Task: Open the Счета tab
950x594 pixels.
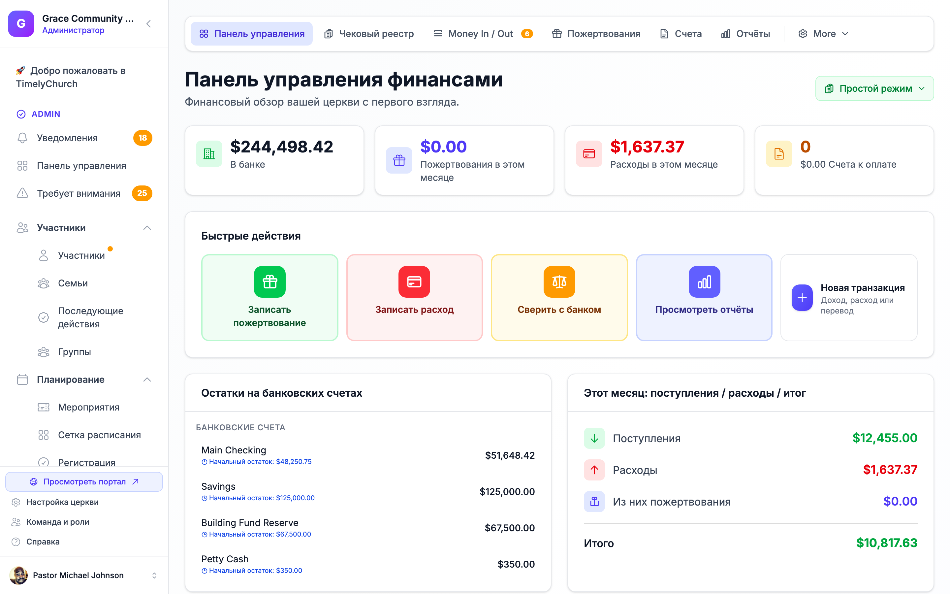Action: 681,34
